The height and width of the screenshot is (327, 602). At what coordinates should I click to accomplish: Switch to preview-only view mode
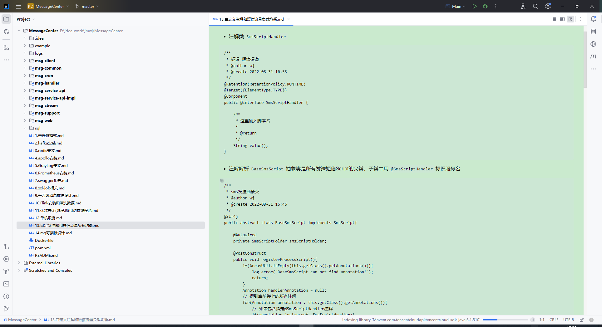pyautogui.click(x=570, y=19)
